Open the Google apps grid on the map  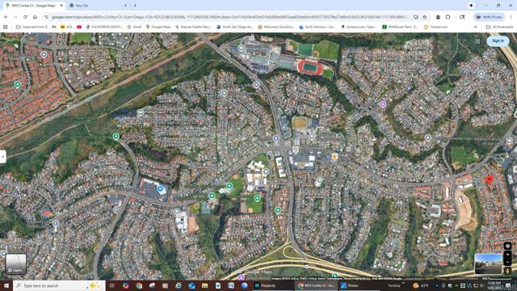click(477, 41)
